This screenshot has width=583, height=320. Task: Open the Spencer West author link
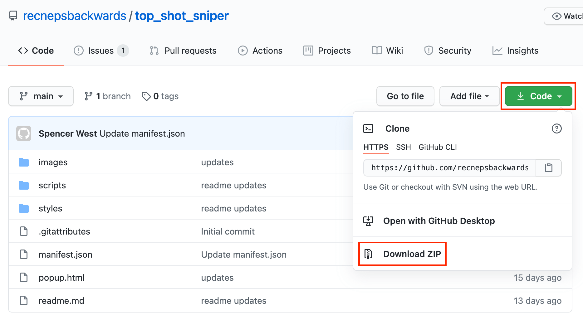click(x=68, y=133)
